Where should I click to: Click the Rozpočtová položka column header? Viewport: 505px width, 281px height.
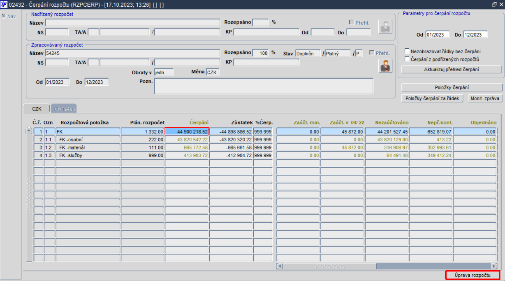click(x=84, y=122)
